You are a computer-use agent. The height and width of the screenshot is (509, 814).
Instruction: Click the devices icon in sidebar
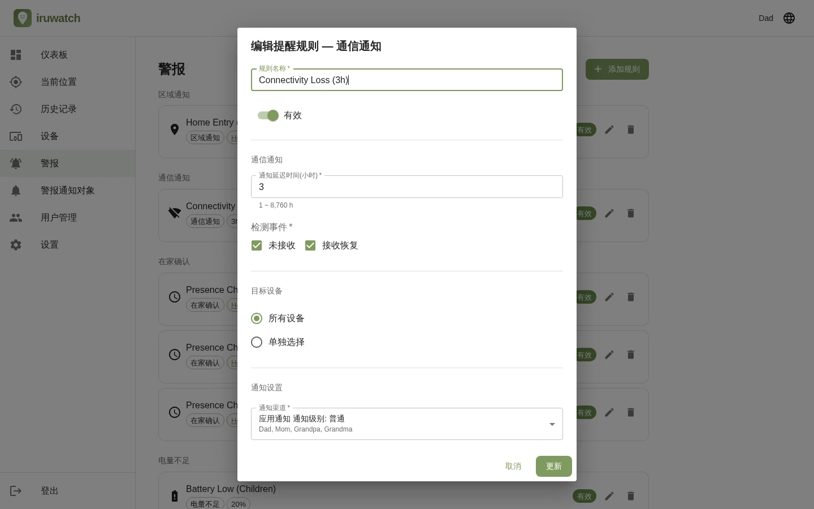coord(16,136)
